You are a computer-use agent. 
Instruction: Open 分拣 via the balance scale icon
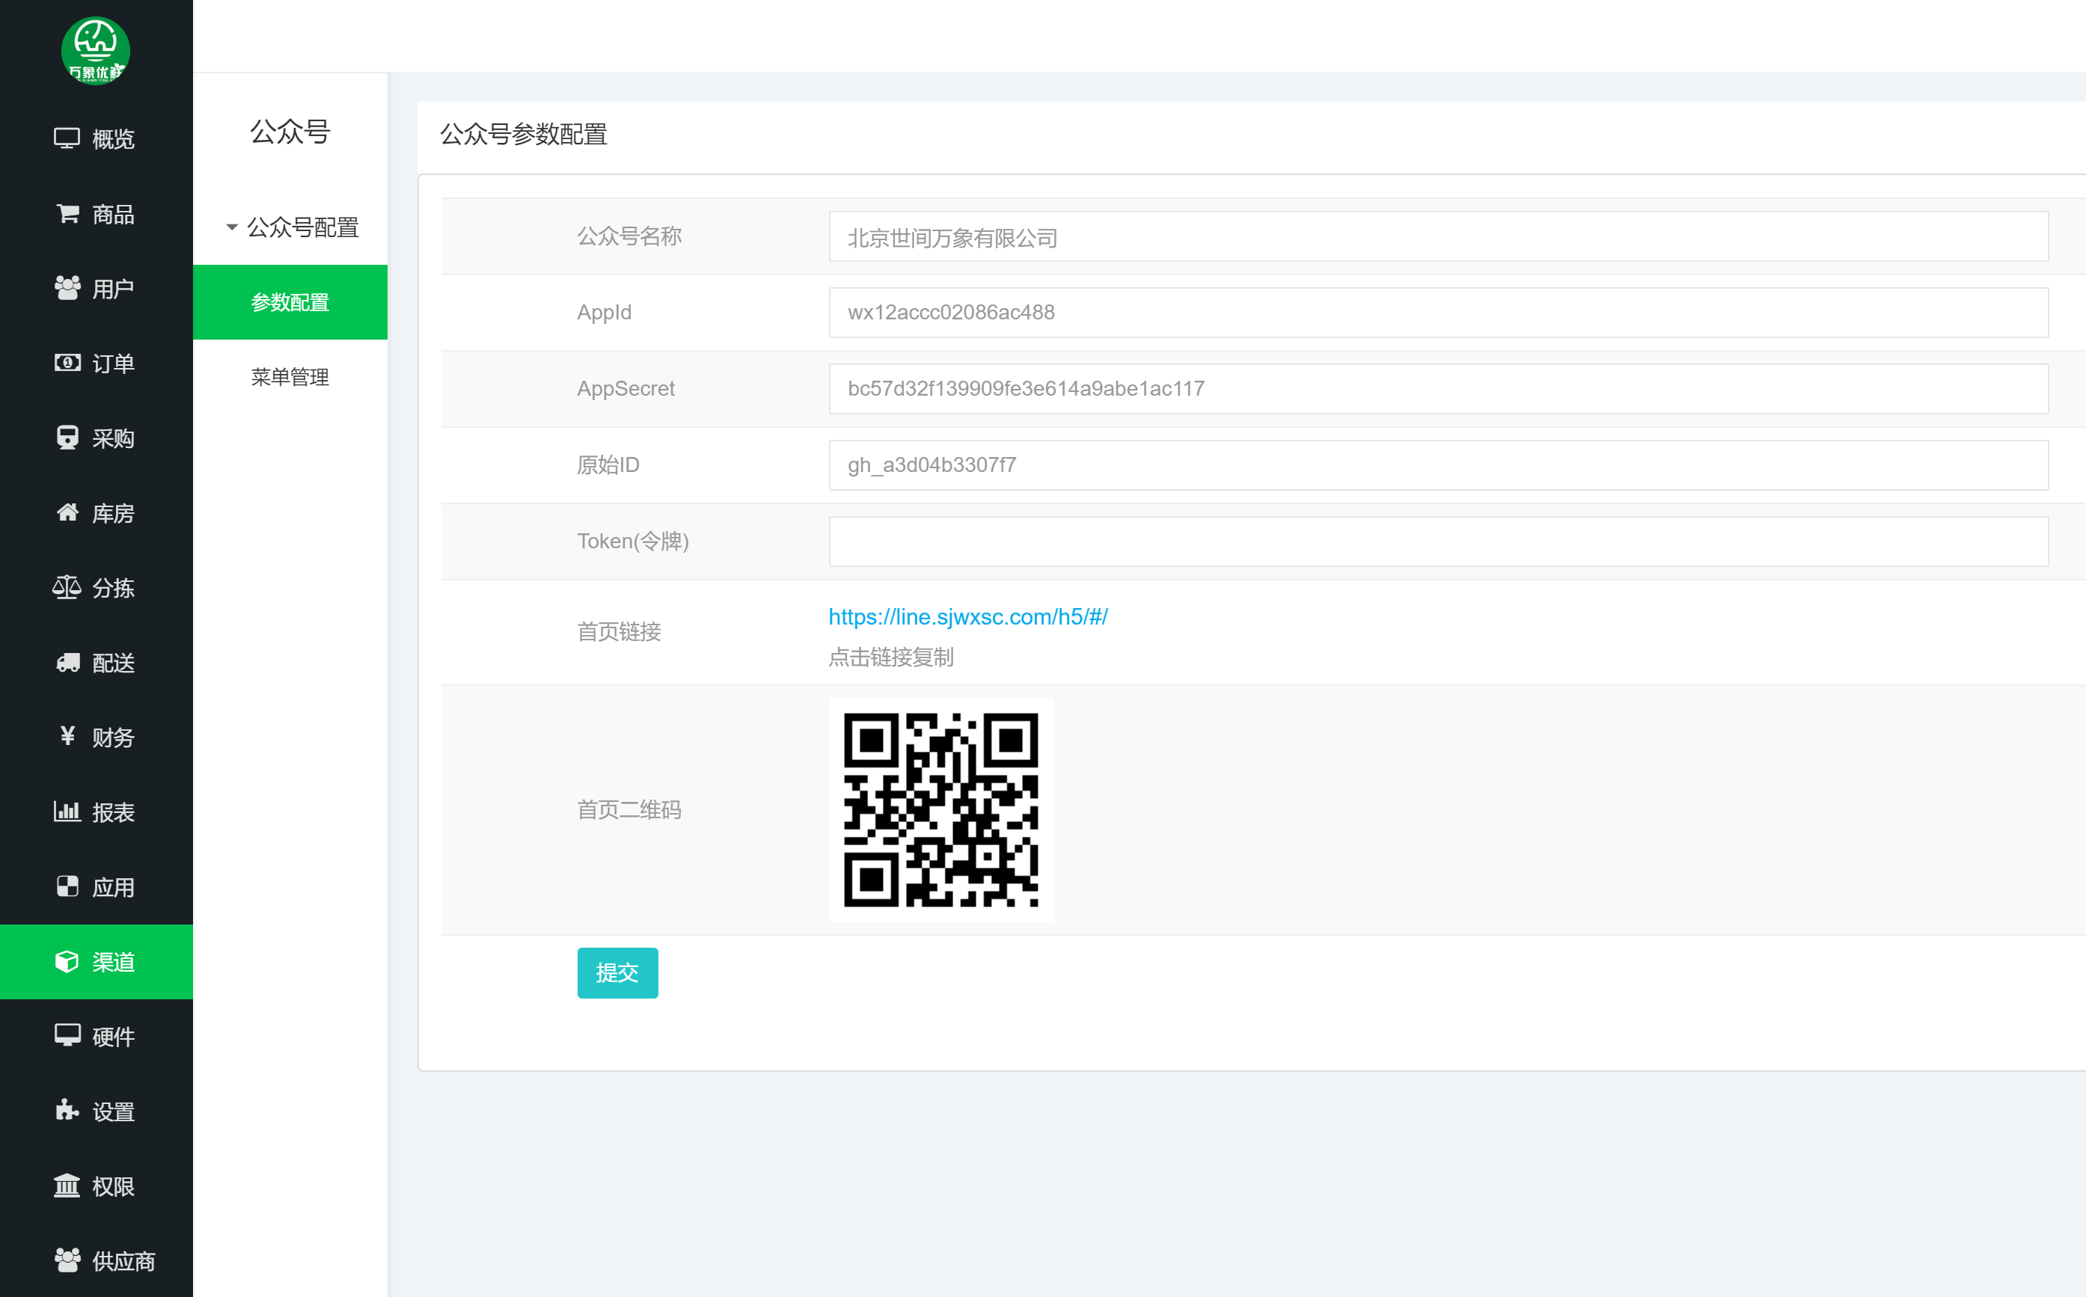66,586
